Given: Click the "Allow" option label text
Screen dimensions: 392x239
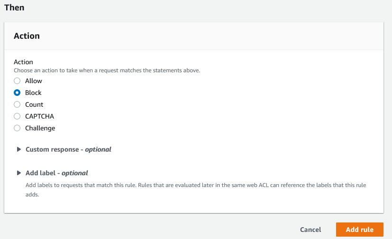Looking at the screenshot, I should point(34,81).
